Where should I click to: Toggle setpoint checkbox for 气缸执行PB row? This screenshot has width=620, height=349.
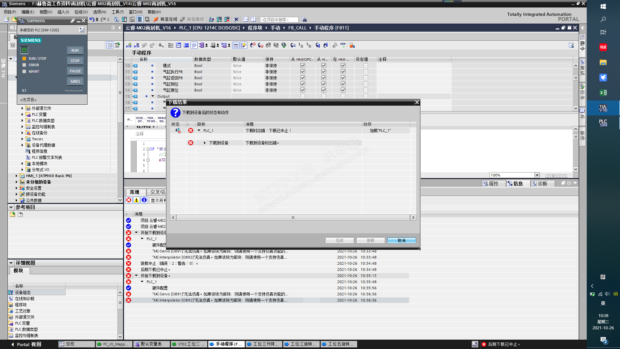coord(366,72)
